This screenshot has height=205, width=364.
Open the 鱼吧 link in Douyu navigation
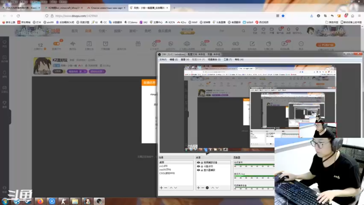click(x=147, y=31)
